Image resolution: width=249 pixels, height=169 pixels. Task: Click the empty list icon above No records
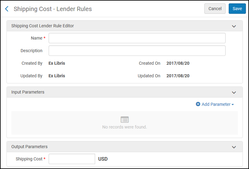[124, 120]
